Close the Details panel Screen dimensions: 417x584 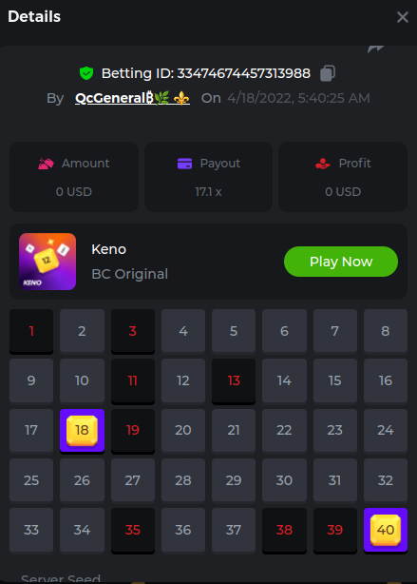tap(403, 17)
